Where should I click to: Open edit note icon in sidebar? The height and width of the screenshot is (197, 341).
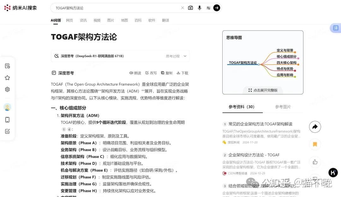coord(7,131)
